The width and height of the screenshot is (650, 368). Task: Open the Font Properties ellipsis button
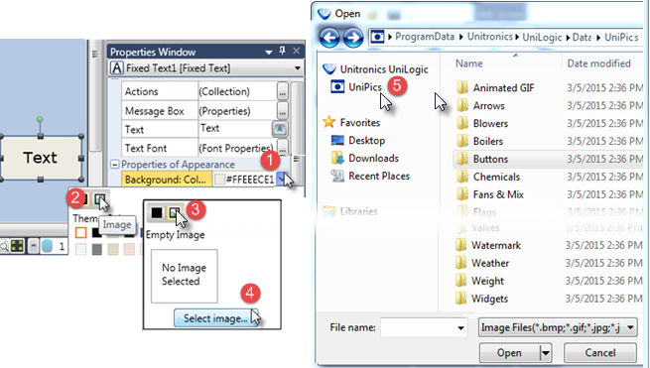pyautogui.click(x=283, y=148)
